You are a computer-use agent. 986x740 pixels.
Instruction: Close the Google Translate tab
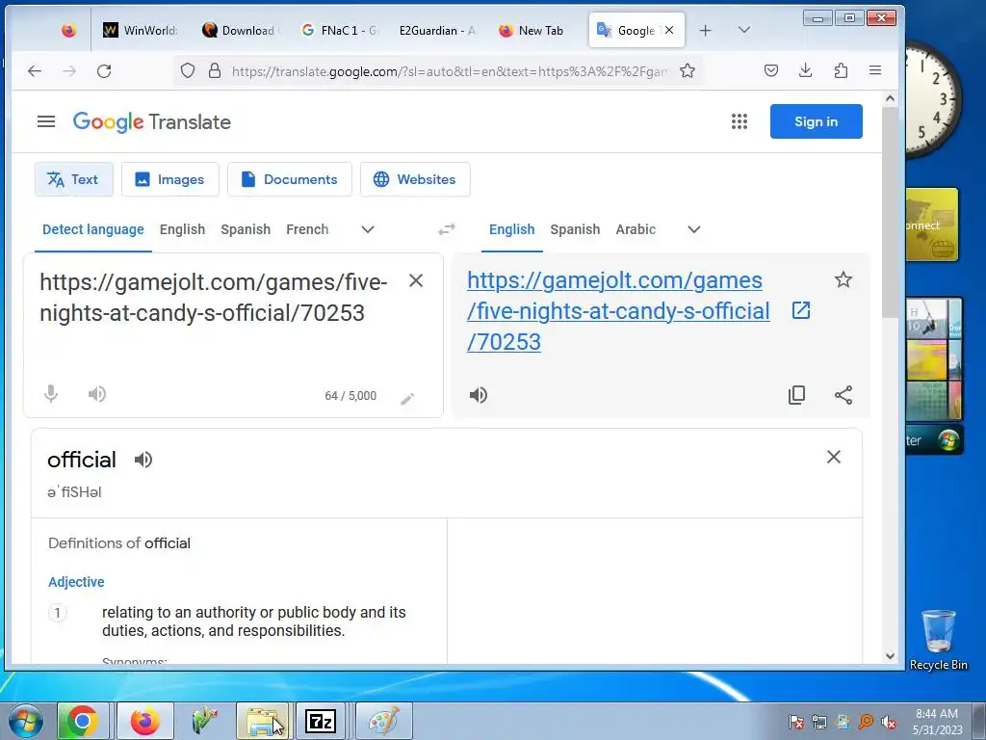pos(669,30)
